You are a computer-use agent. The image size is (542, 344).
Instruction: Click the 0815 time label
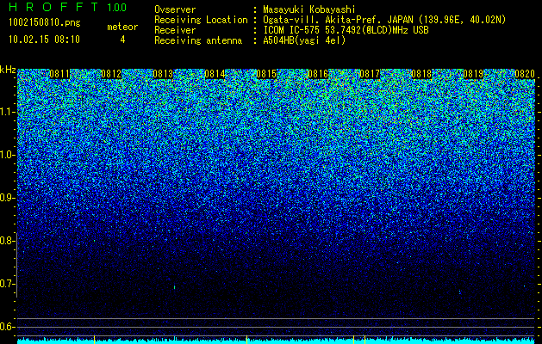(x=266, y=74)
